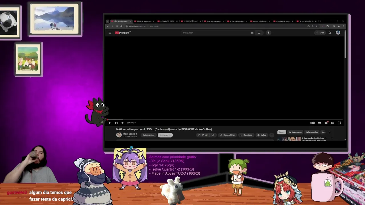The image size is (365, 205).
Task: Toggle subtitles in the player
Action: click(x=319, y=123)
